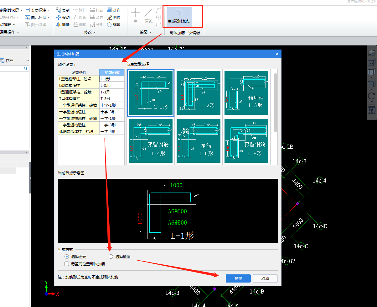The width and height of the screenshot is (377, 307).
Task: Toggle the 3D view cube icon
Action: click(x=372, y=62)
